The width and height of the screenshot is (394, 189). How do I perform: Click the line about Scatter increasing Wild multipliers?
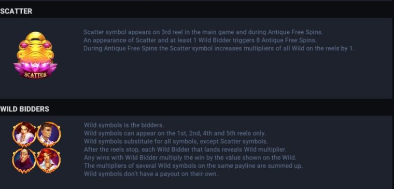point(219,48)
